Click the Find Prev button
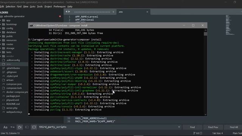 [213, 127]
